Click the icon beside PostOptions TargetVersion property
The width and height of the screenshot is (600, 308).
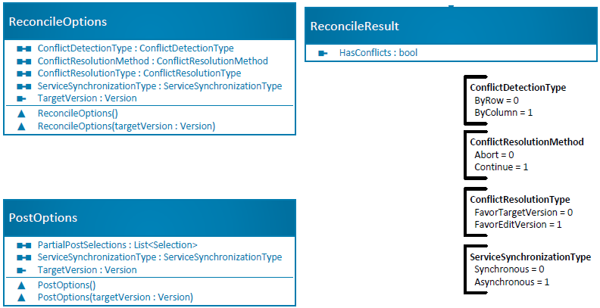coord(21,270)
